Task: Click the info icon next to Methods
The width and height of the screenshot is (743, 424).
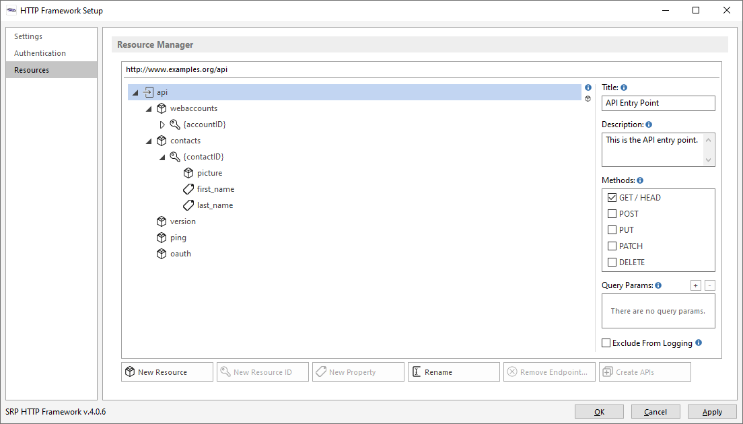Action: (640, 180)
